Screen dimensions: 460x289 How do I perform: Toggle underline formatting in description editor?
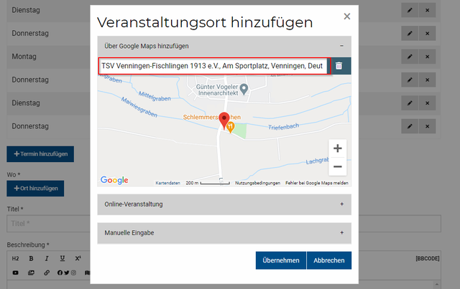pos(63,259)
